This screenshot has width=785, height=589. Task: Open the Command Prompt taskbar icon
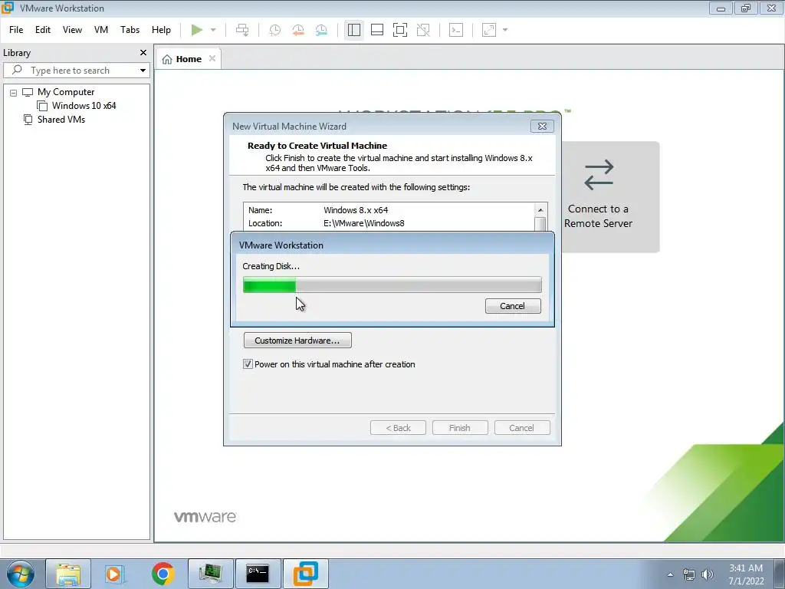(258, 574)
